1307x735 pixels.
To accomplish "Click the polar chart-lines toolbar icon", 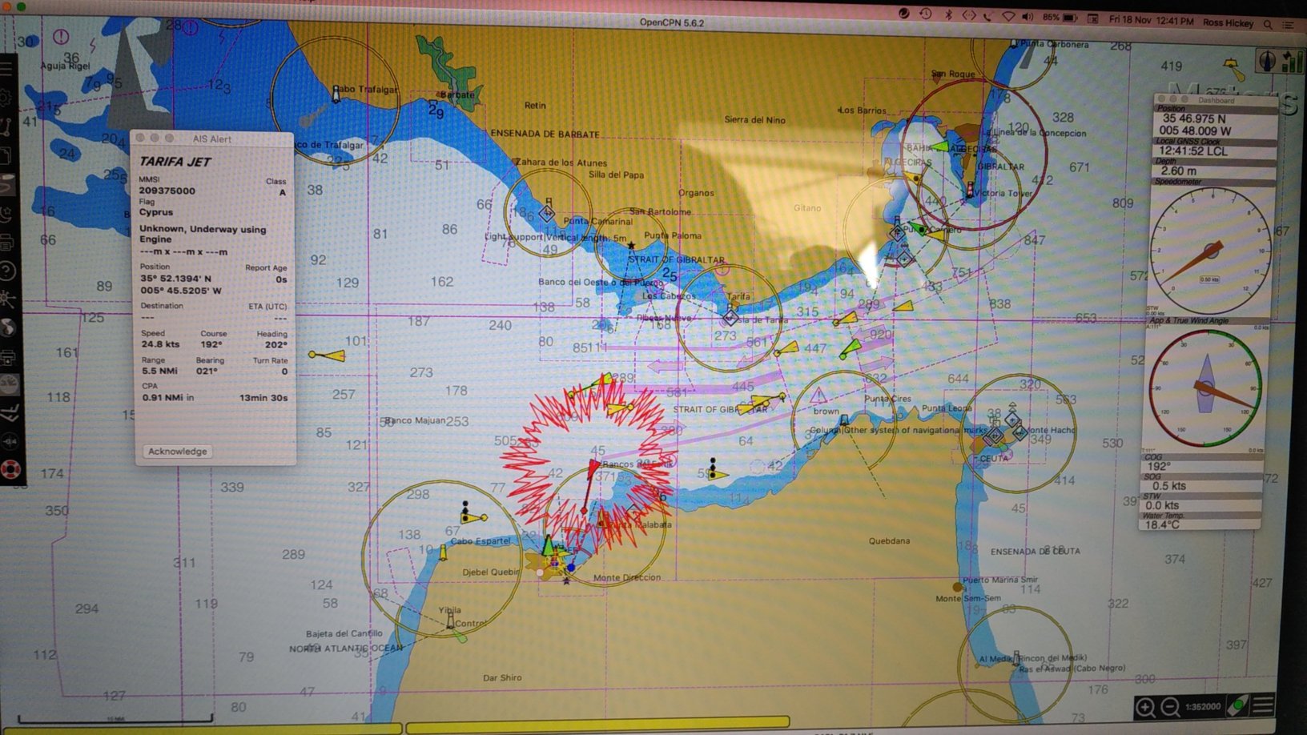I will click(x=10, y=413).
